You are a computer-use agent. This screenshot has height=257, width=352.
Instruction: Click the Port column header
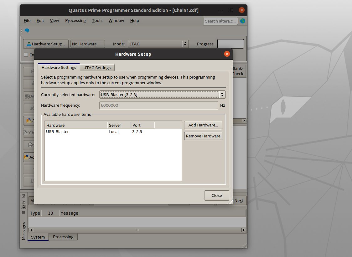coord(142,125)
